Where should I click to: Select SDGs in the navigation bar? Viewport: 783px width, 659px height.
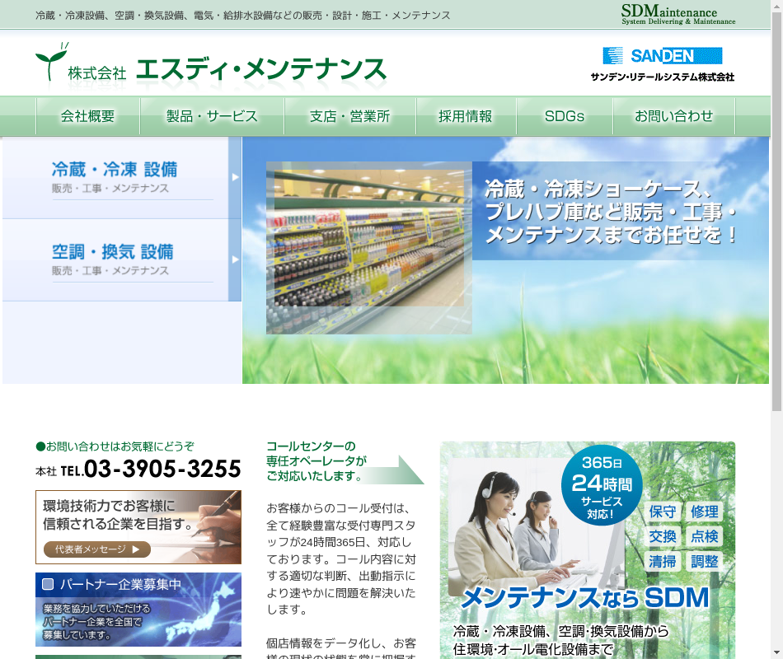point(565,116)
